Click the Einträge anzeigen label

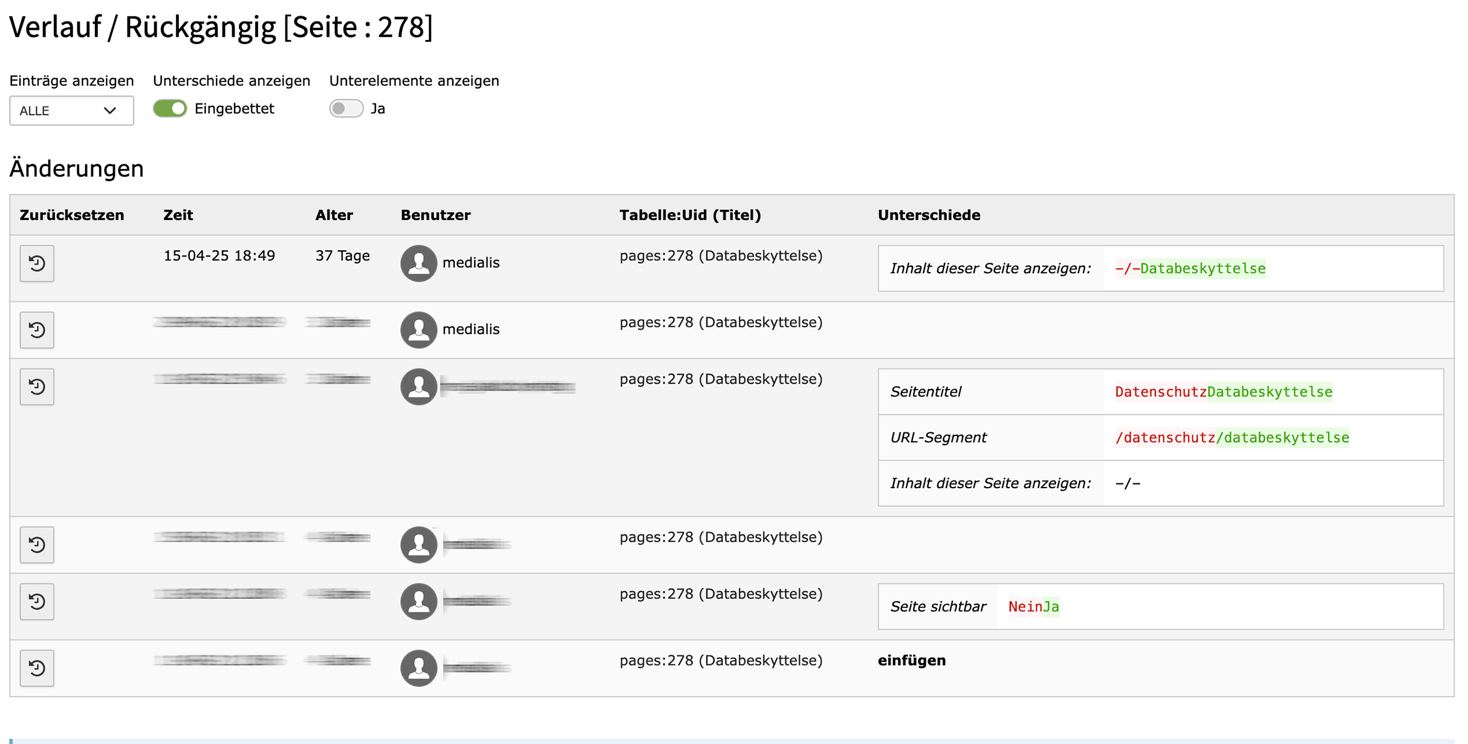[x=71, y=80]
